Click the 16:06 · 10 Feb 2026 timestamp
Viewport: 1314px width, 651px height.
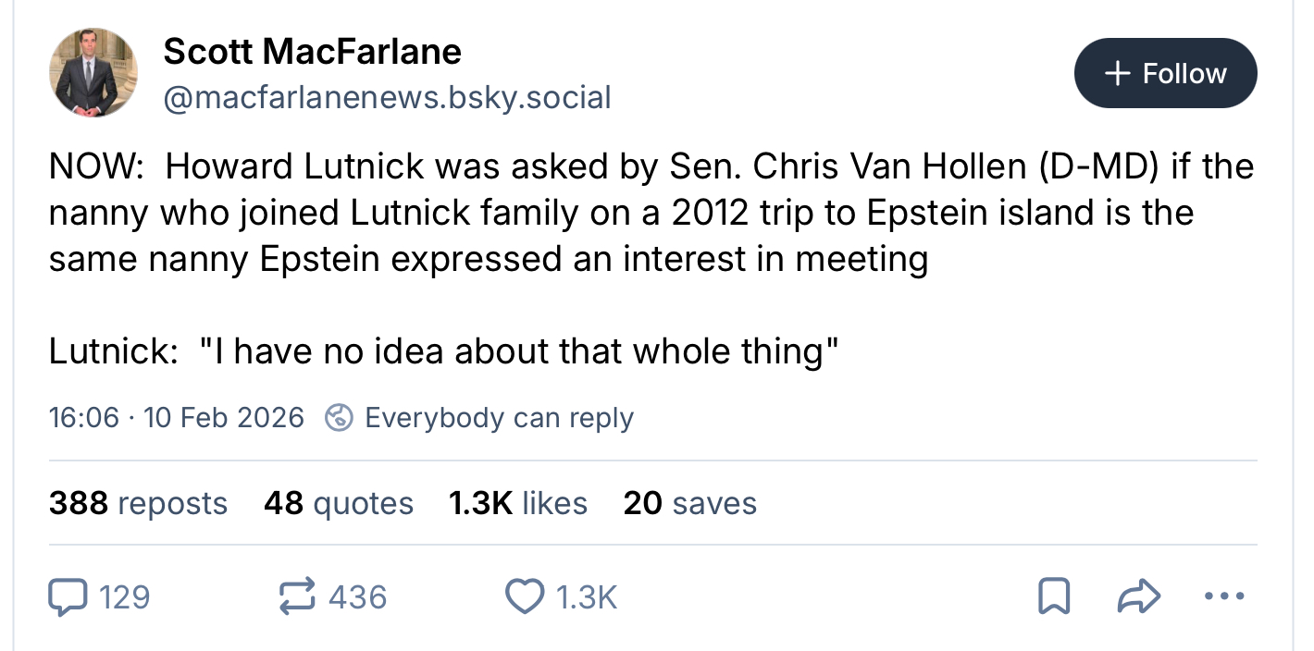[176, 418]
